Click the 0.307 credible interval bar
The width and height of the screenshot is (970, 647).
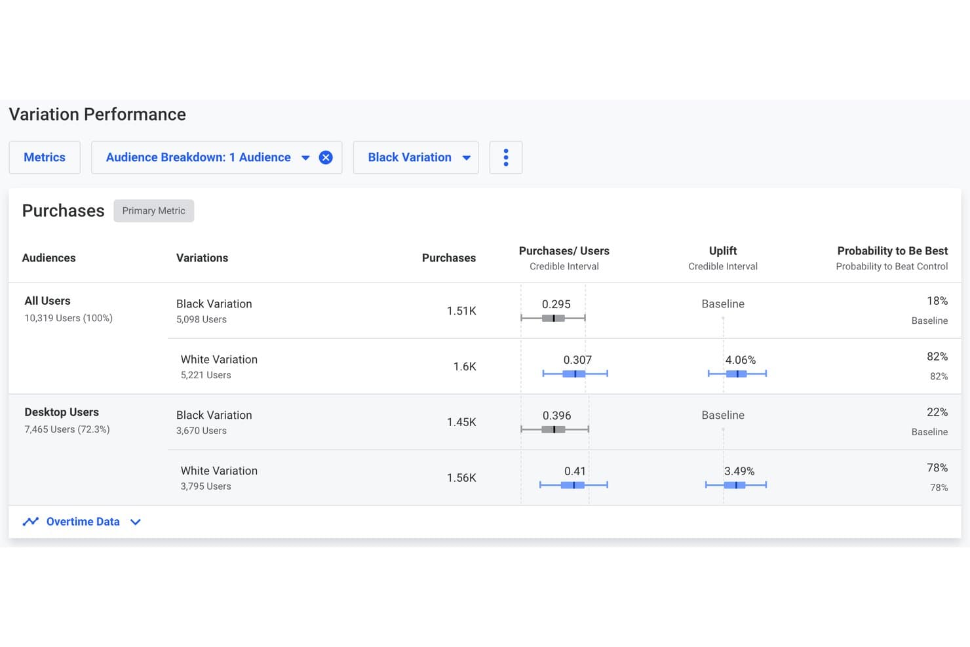point(575,374)
